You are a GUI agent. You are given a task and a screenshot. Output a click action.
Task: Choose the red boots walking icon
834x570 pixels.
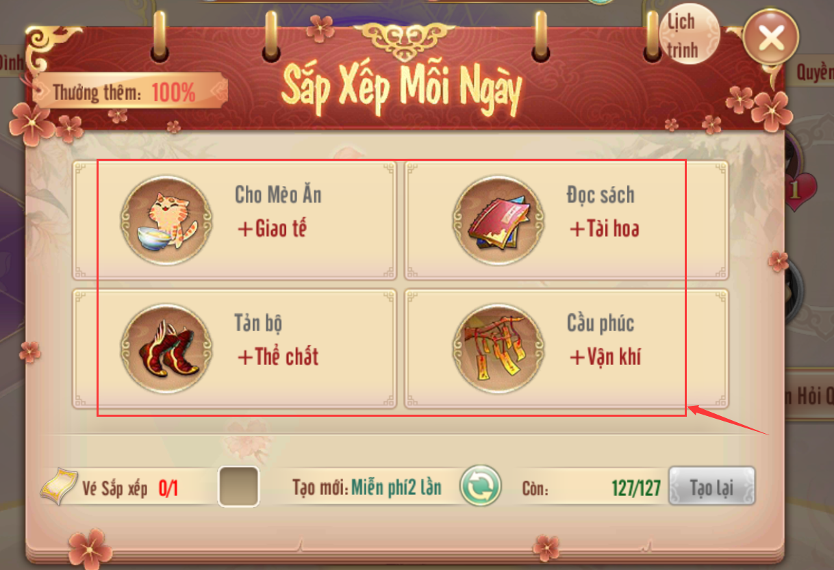tap(166, 348)
